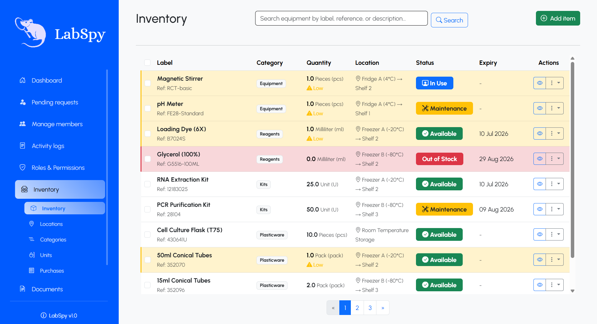Click the LabSpy v1.0 info link
This screenshot has height=324, width=597.
59,315
